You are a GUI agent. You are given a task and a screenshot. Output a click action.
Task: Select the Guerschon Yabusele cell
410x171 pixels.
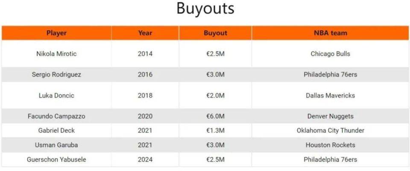click(x=56, y=159)
